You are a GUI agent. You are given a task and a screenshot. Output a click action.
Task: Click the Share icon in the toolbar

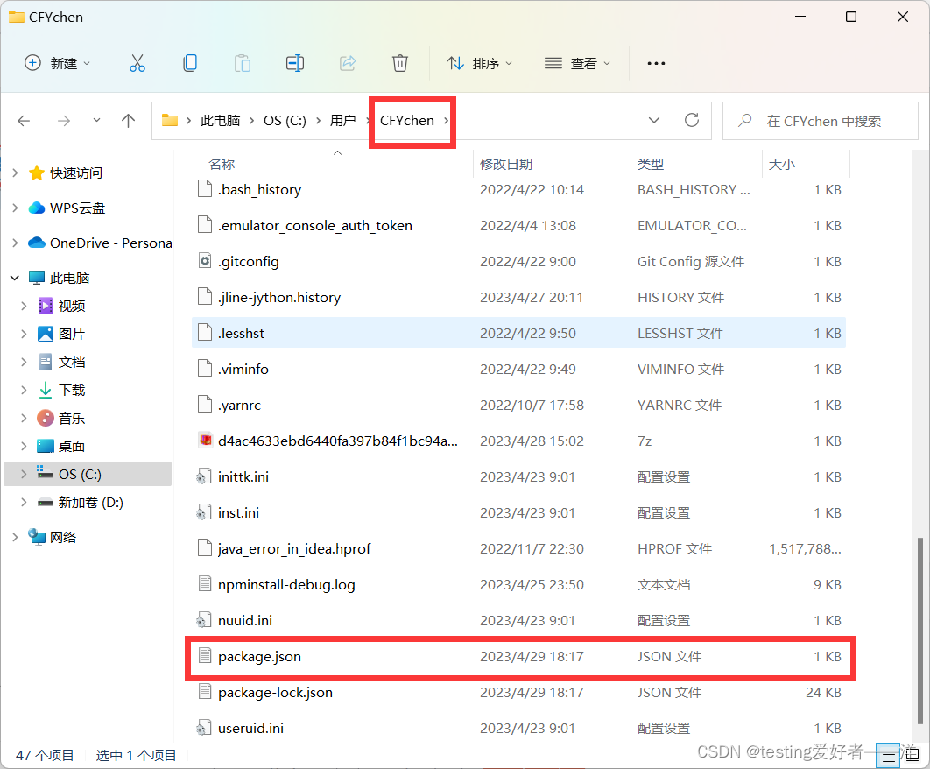pyautogui.click(x=348, y=62)
